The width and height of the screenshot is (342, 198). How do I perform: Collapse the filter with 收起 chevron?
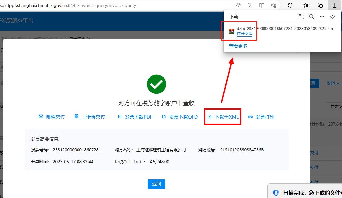333,83
